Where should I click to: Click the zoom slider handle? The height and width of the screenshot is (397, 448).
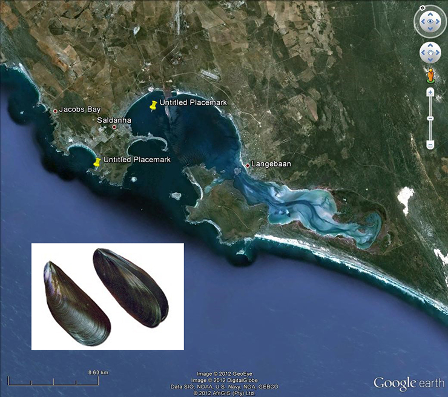coord(430,117)
